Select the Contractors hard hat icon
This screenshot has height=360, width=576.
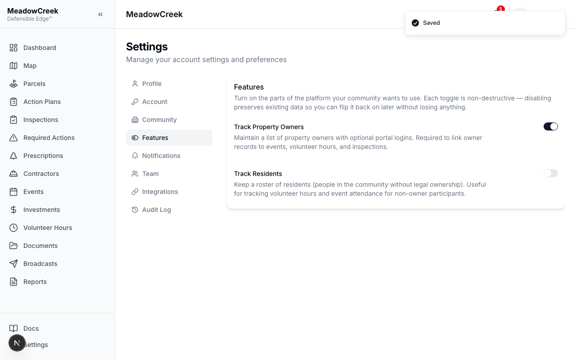tap(13, 174)
